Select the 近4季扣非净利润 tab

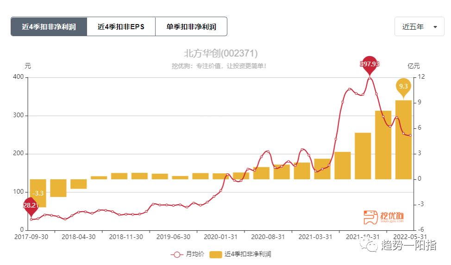49,26
